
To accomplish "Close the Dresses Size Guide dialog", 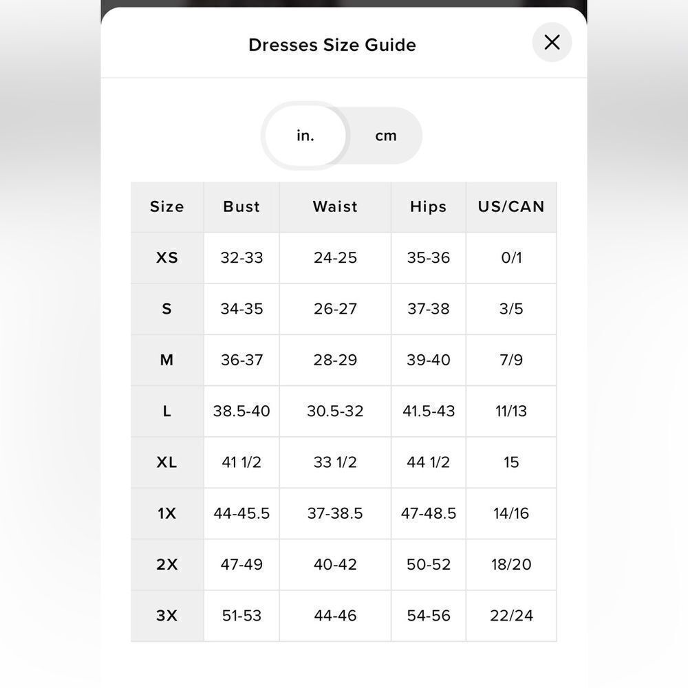I will click(552, 43).
